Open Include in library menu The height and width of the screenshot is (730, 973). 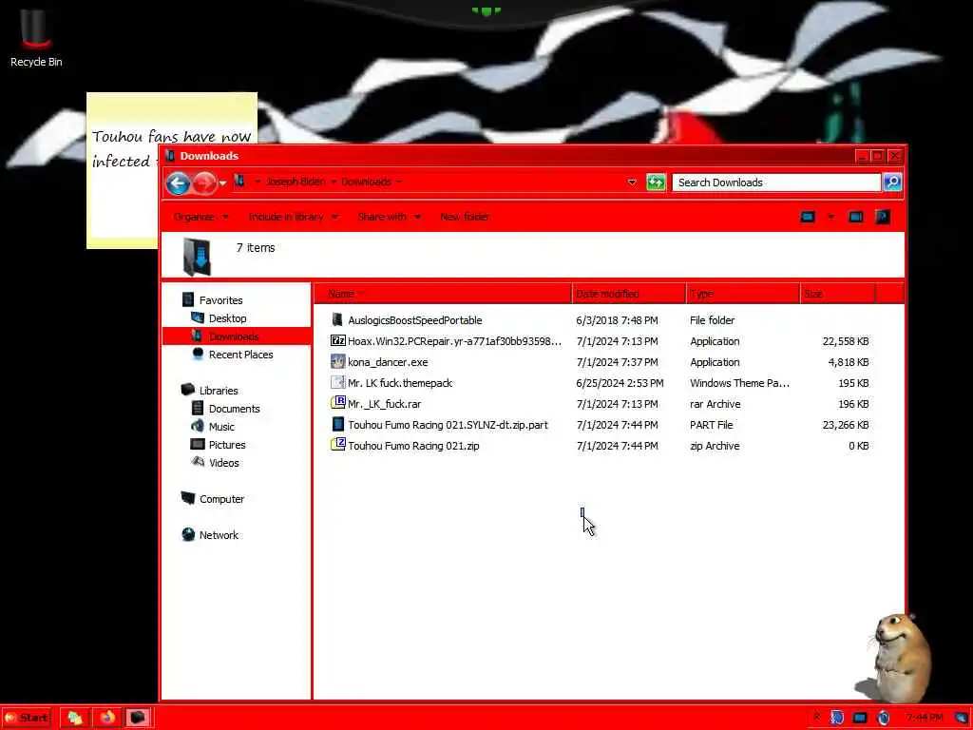pyautogui.click(x=293, y=217)
